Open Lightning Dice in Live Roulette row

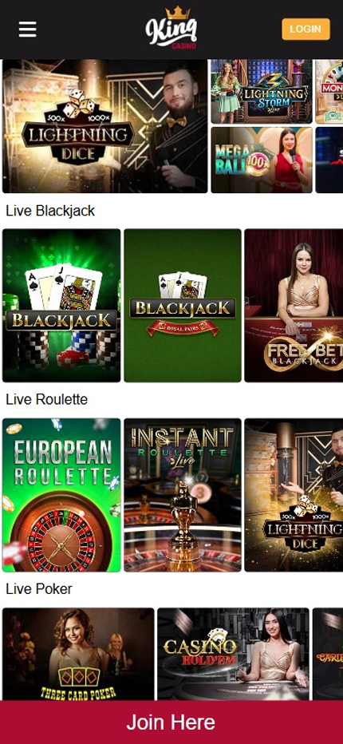[294, 495]
